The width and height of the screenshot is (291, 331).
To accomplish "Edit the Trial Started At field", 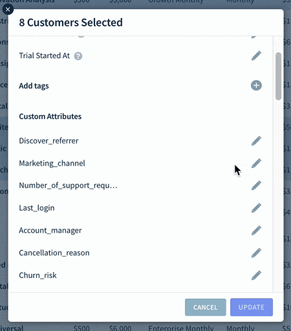I will tap(256, 56).
